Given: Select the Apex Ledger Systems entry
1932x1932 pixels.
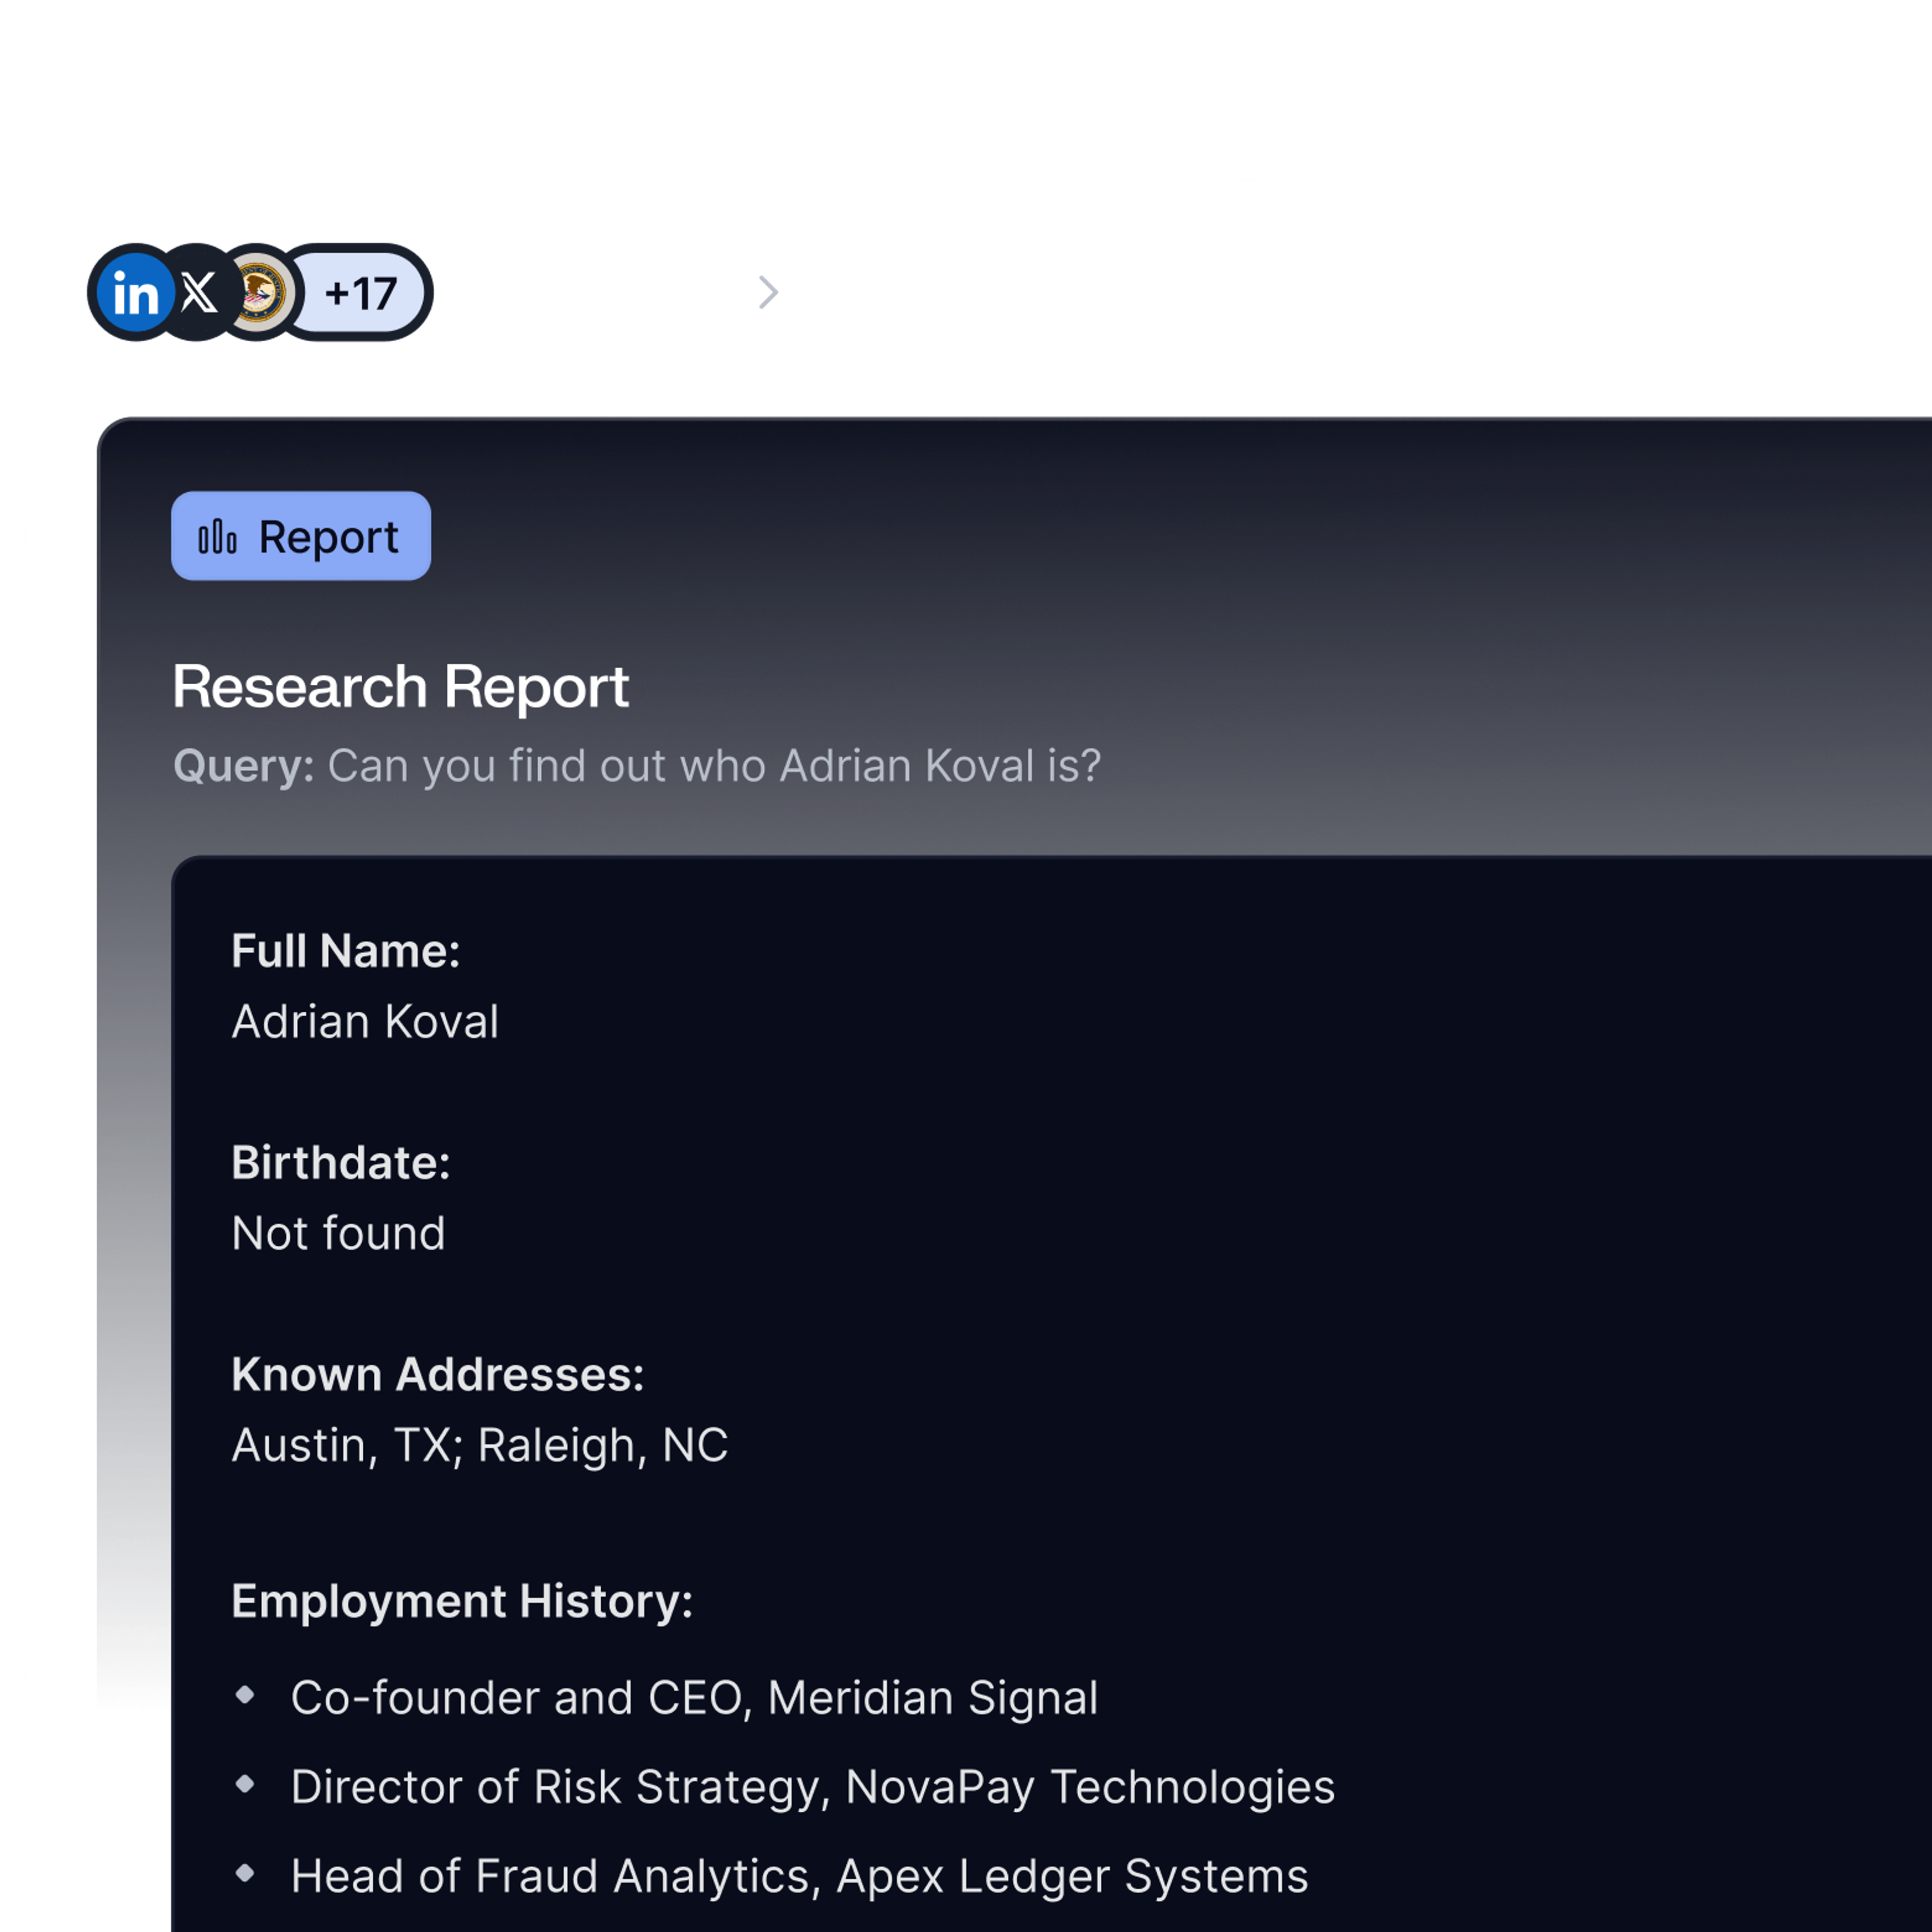Looking at the screenshot, I should (799, 1876).
